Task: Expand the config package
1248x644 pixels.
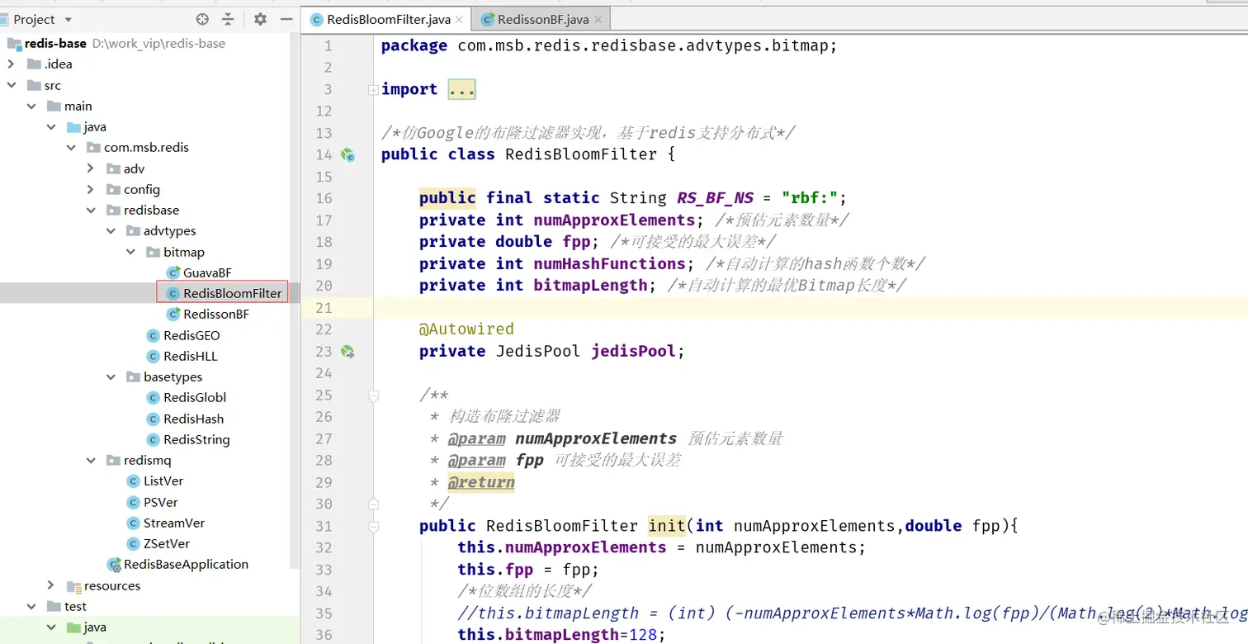Action: tap(91, 189)
